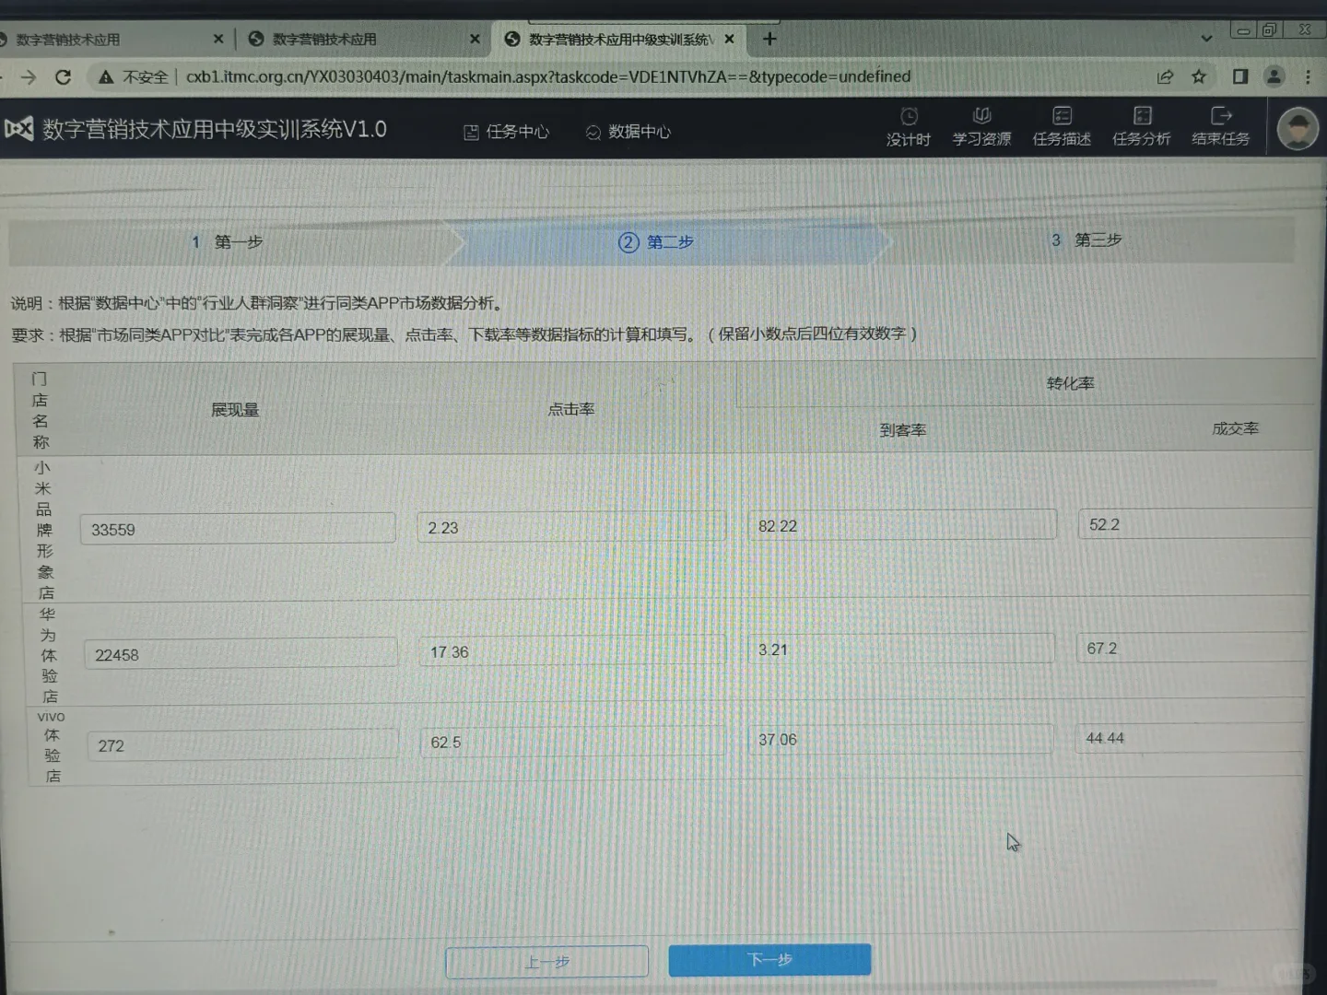Edit 小米 展现量 field with 33559
This screenshot has height=995, width=1327.
(238, 529)
